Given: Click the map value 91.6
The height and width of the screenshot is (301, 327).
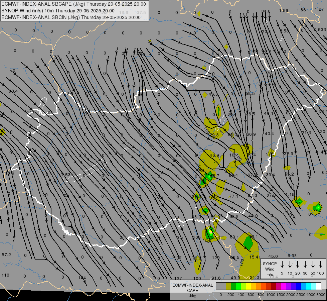Looking at the screenshot, I should click(216, 278).
